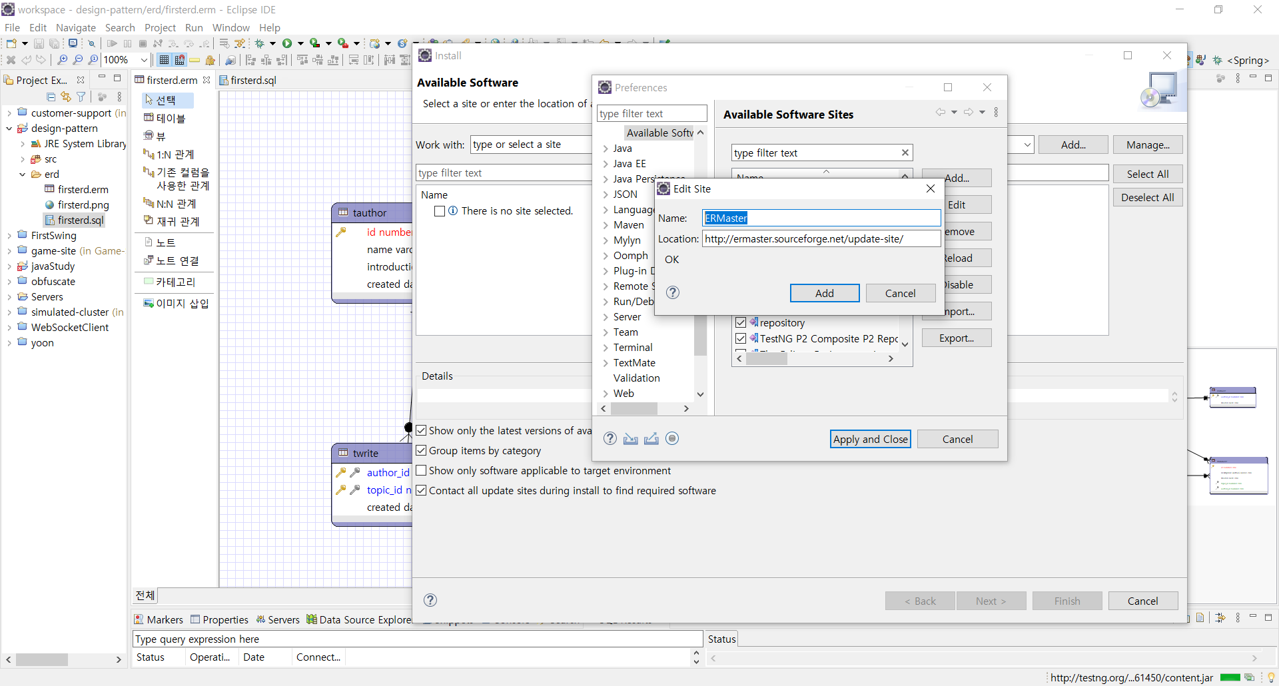Click the lock edit padlock icon
The height and width of the screenshot is (686, 1279).
[211, 60]
